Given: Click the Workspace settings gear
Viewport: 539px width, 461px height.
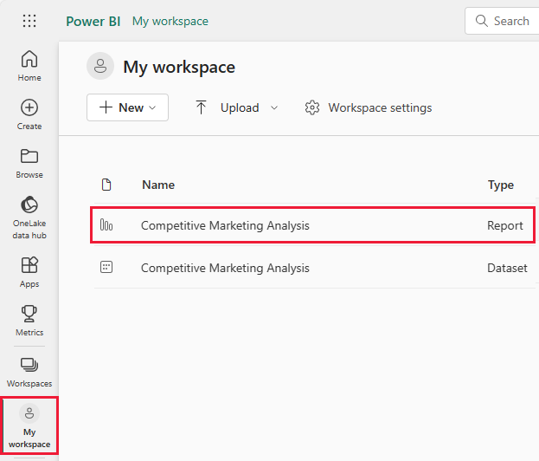Looking at the screenshot, I should tap(369, 108).
